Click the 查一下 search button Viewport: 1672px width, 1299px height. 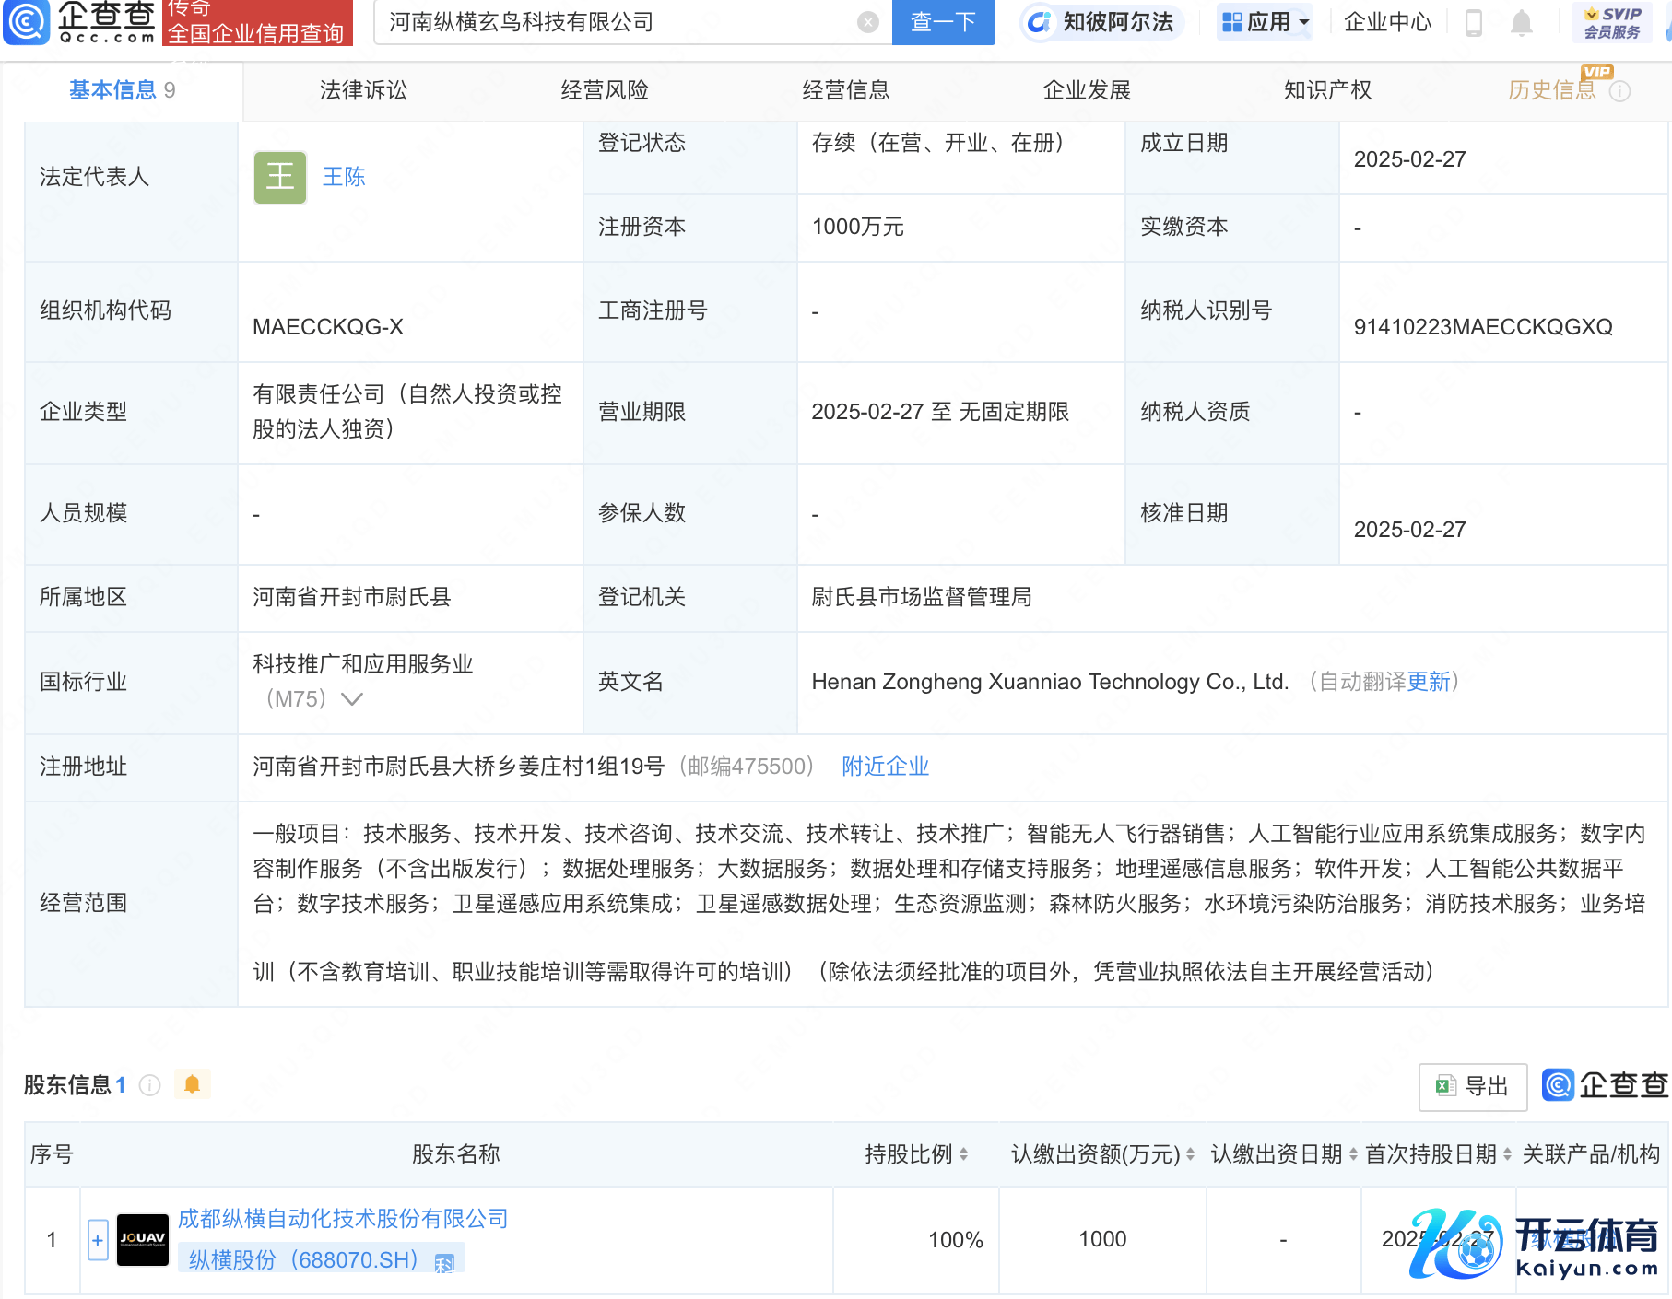[943, 22]
